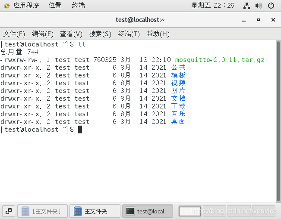Click the timestamp 22:10
The image size is (281, 219).
[161, 60]
